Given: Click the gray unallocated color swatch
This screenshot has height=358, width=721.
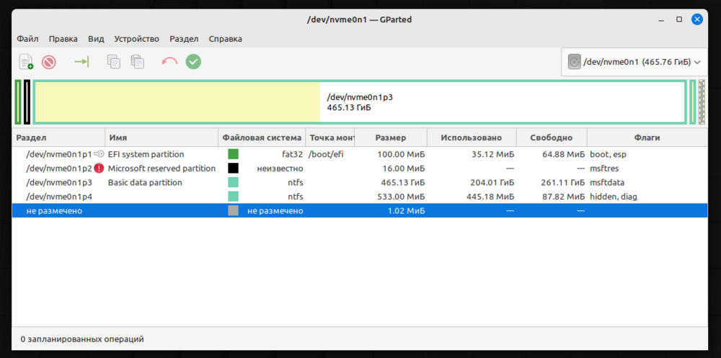Looking at the screenshot, I should [x=233, y=211].
